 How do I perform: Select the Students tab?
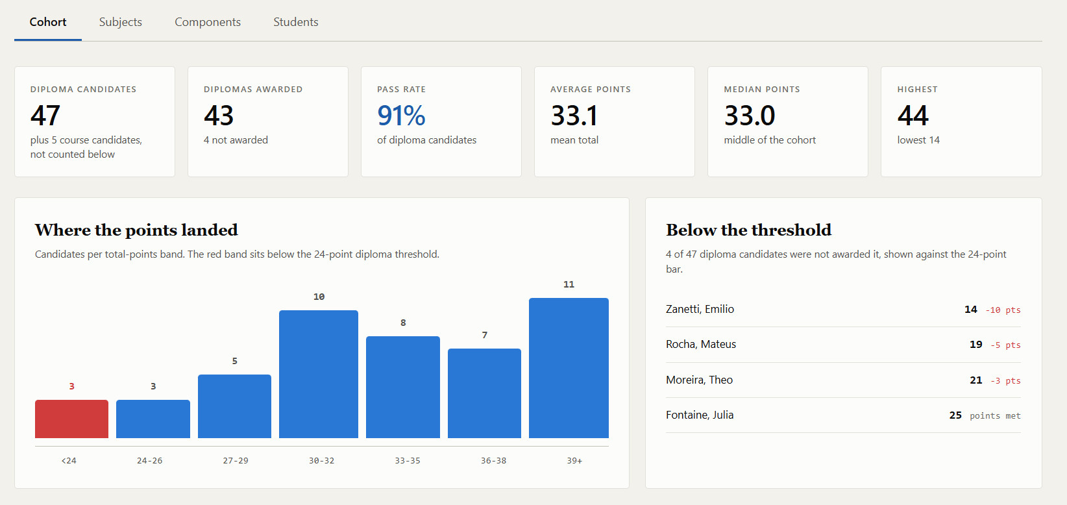pos(296,22)
